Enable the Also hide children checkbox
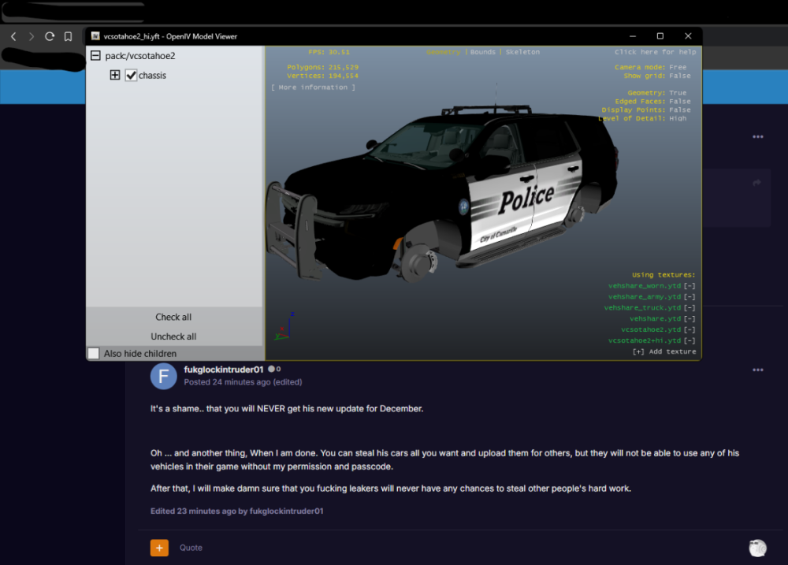Screen dimensions: 788x565 93,353
